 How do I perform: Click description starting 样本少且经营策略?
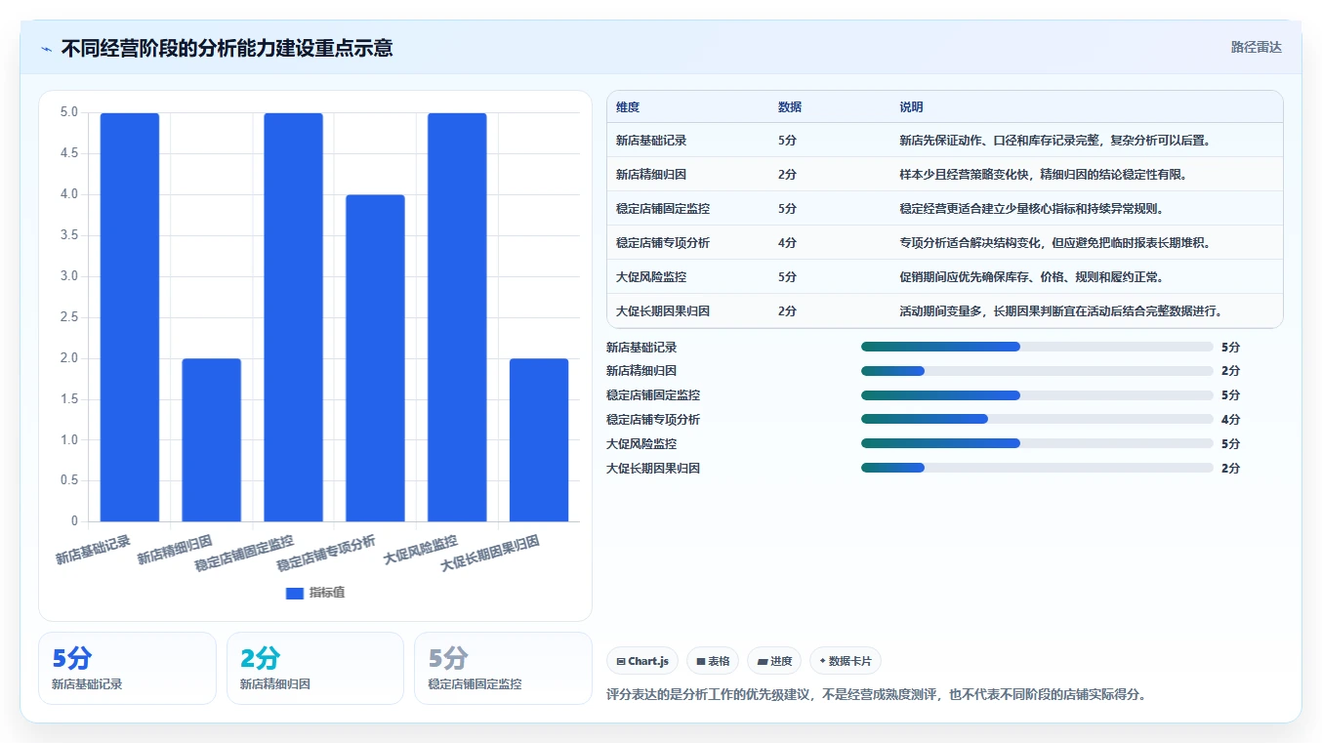1043,175
